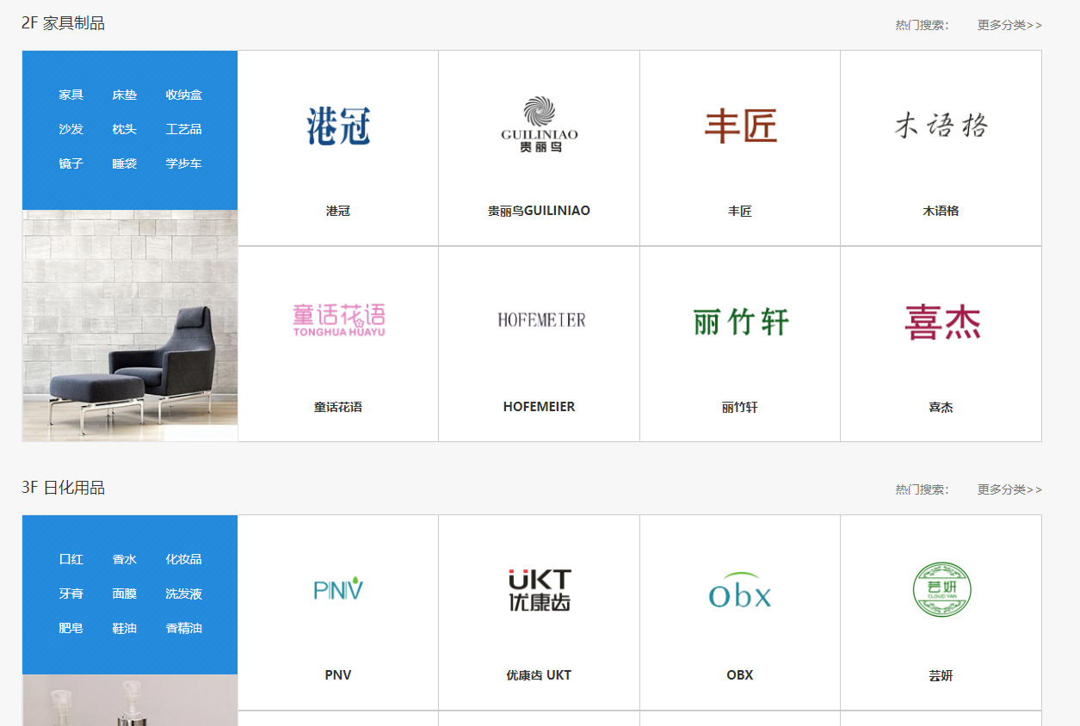The width and height of the screenshot is (1080, 726).
Task: View the 睡袋 category
Action: 125,163
